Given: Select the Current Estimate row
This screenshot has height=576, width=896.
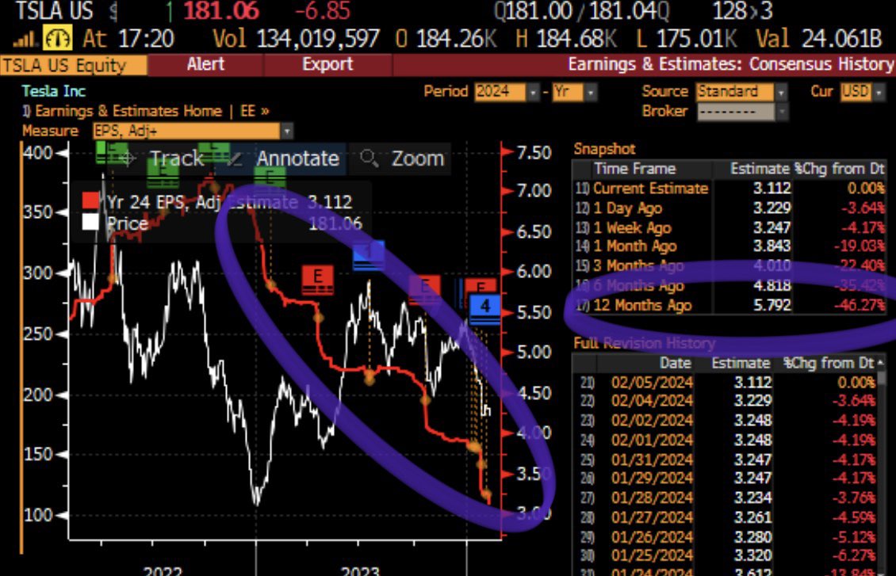Looking at the screenshot, I should click(729, 189).
